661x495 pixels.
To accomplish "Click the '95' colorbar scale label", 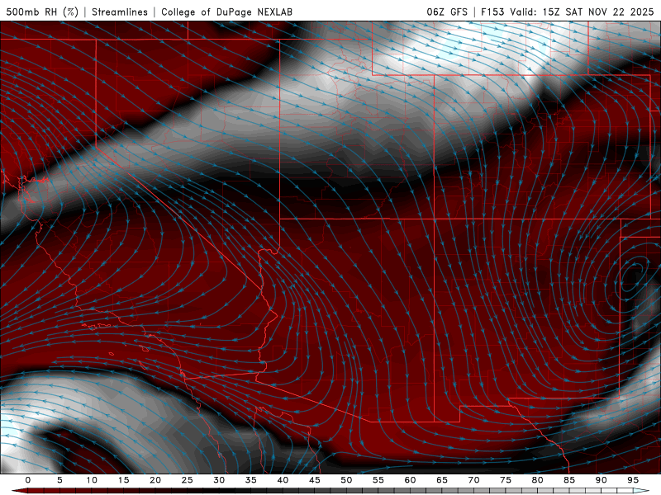I will [633, 480].
